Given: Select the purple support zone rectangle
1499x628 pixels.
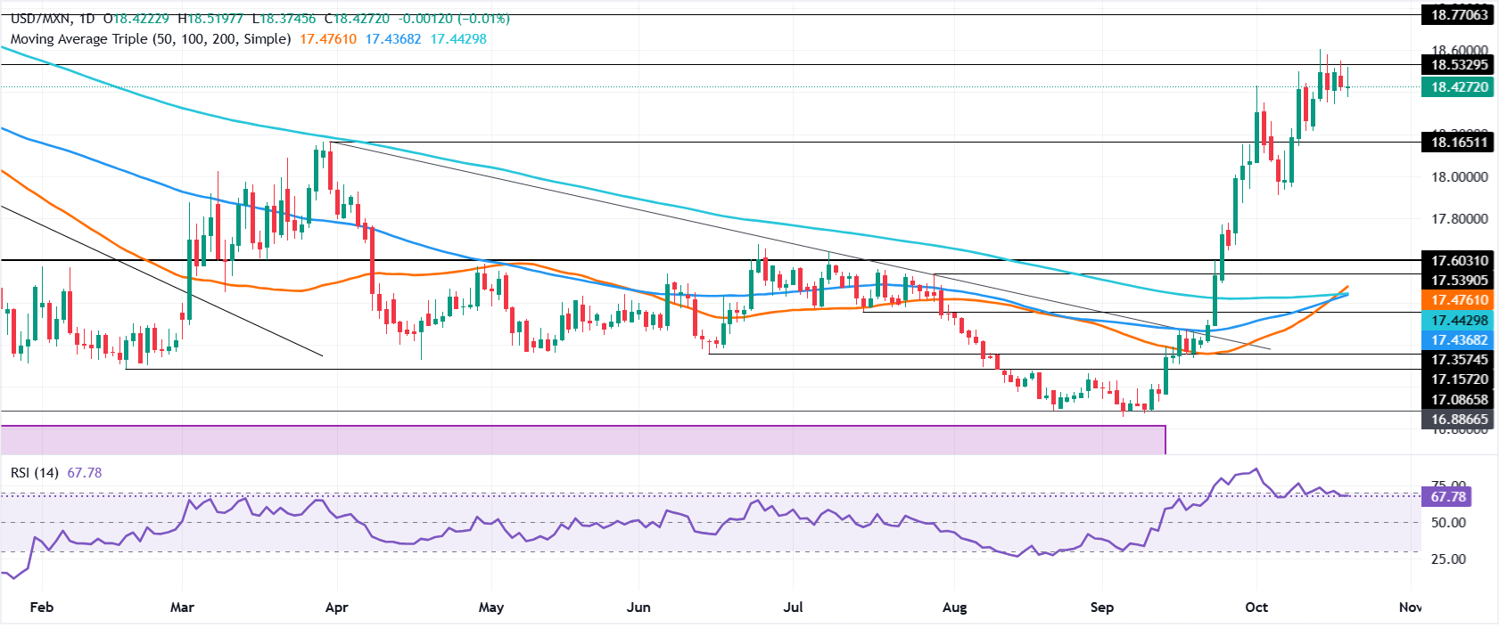Looking at the screenshot, I should tap(582, 440).
